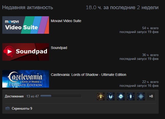Image resolution: width=165 pixels, height=119 pixels.
Task: Click the 'последний запуск 16 фев' text
Action: [x=139, y=86]
